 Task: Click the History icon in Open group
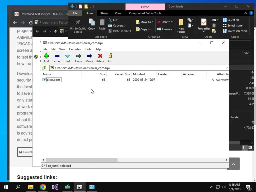214,31
